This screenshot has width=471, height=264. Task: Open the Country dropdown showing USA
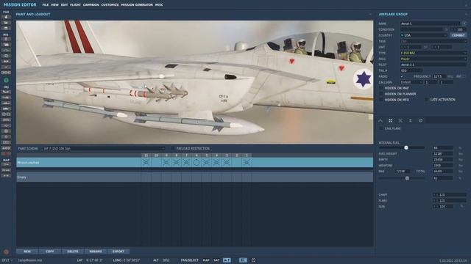point(424,35)
